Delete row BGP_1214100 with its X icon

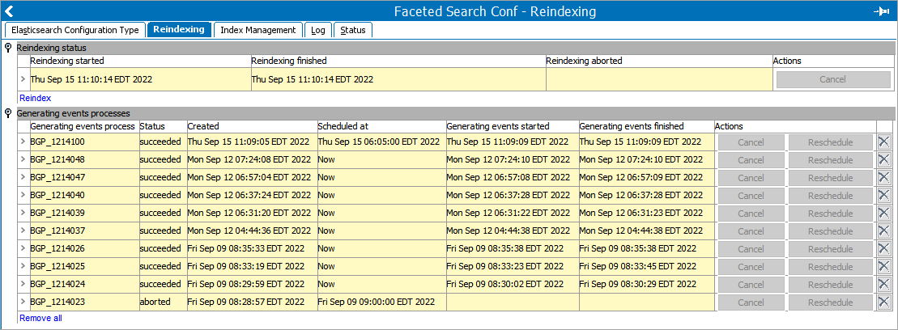tap(883, 142)
